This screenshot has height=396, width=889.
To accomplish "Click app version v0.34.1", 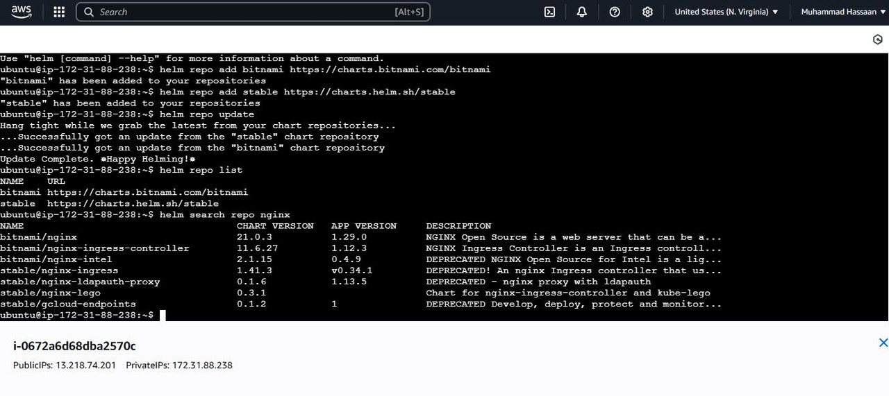I will tap(352, 270).
